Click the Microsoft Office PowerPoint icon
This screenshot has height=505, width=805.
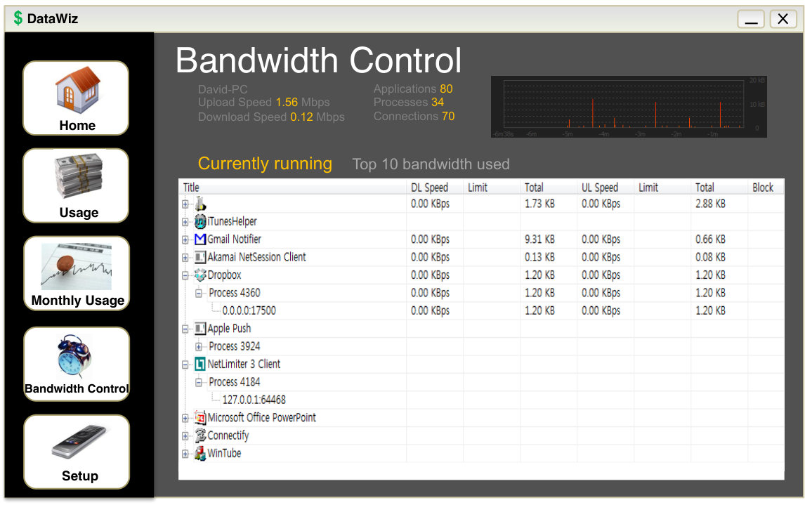200,418
